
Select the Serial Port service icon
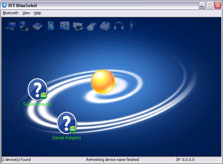[37, 26]
